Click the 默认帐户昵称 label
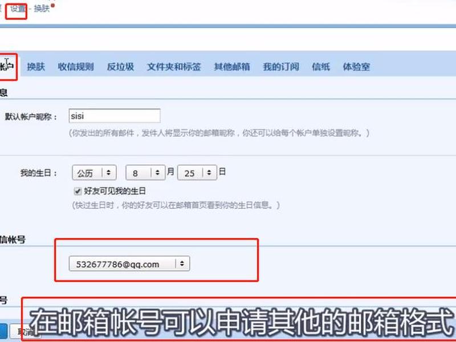Viewport: 456px width, 342px height. [x=31, y=117]
